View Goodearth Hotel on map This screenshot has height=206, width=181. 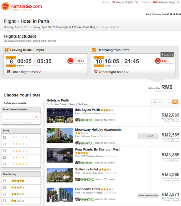[110, 193]
